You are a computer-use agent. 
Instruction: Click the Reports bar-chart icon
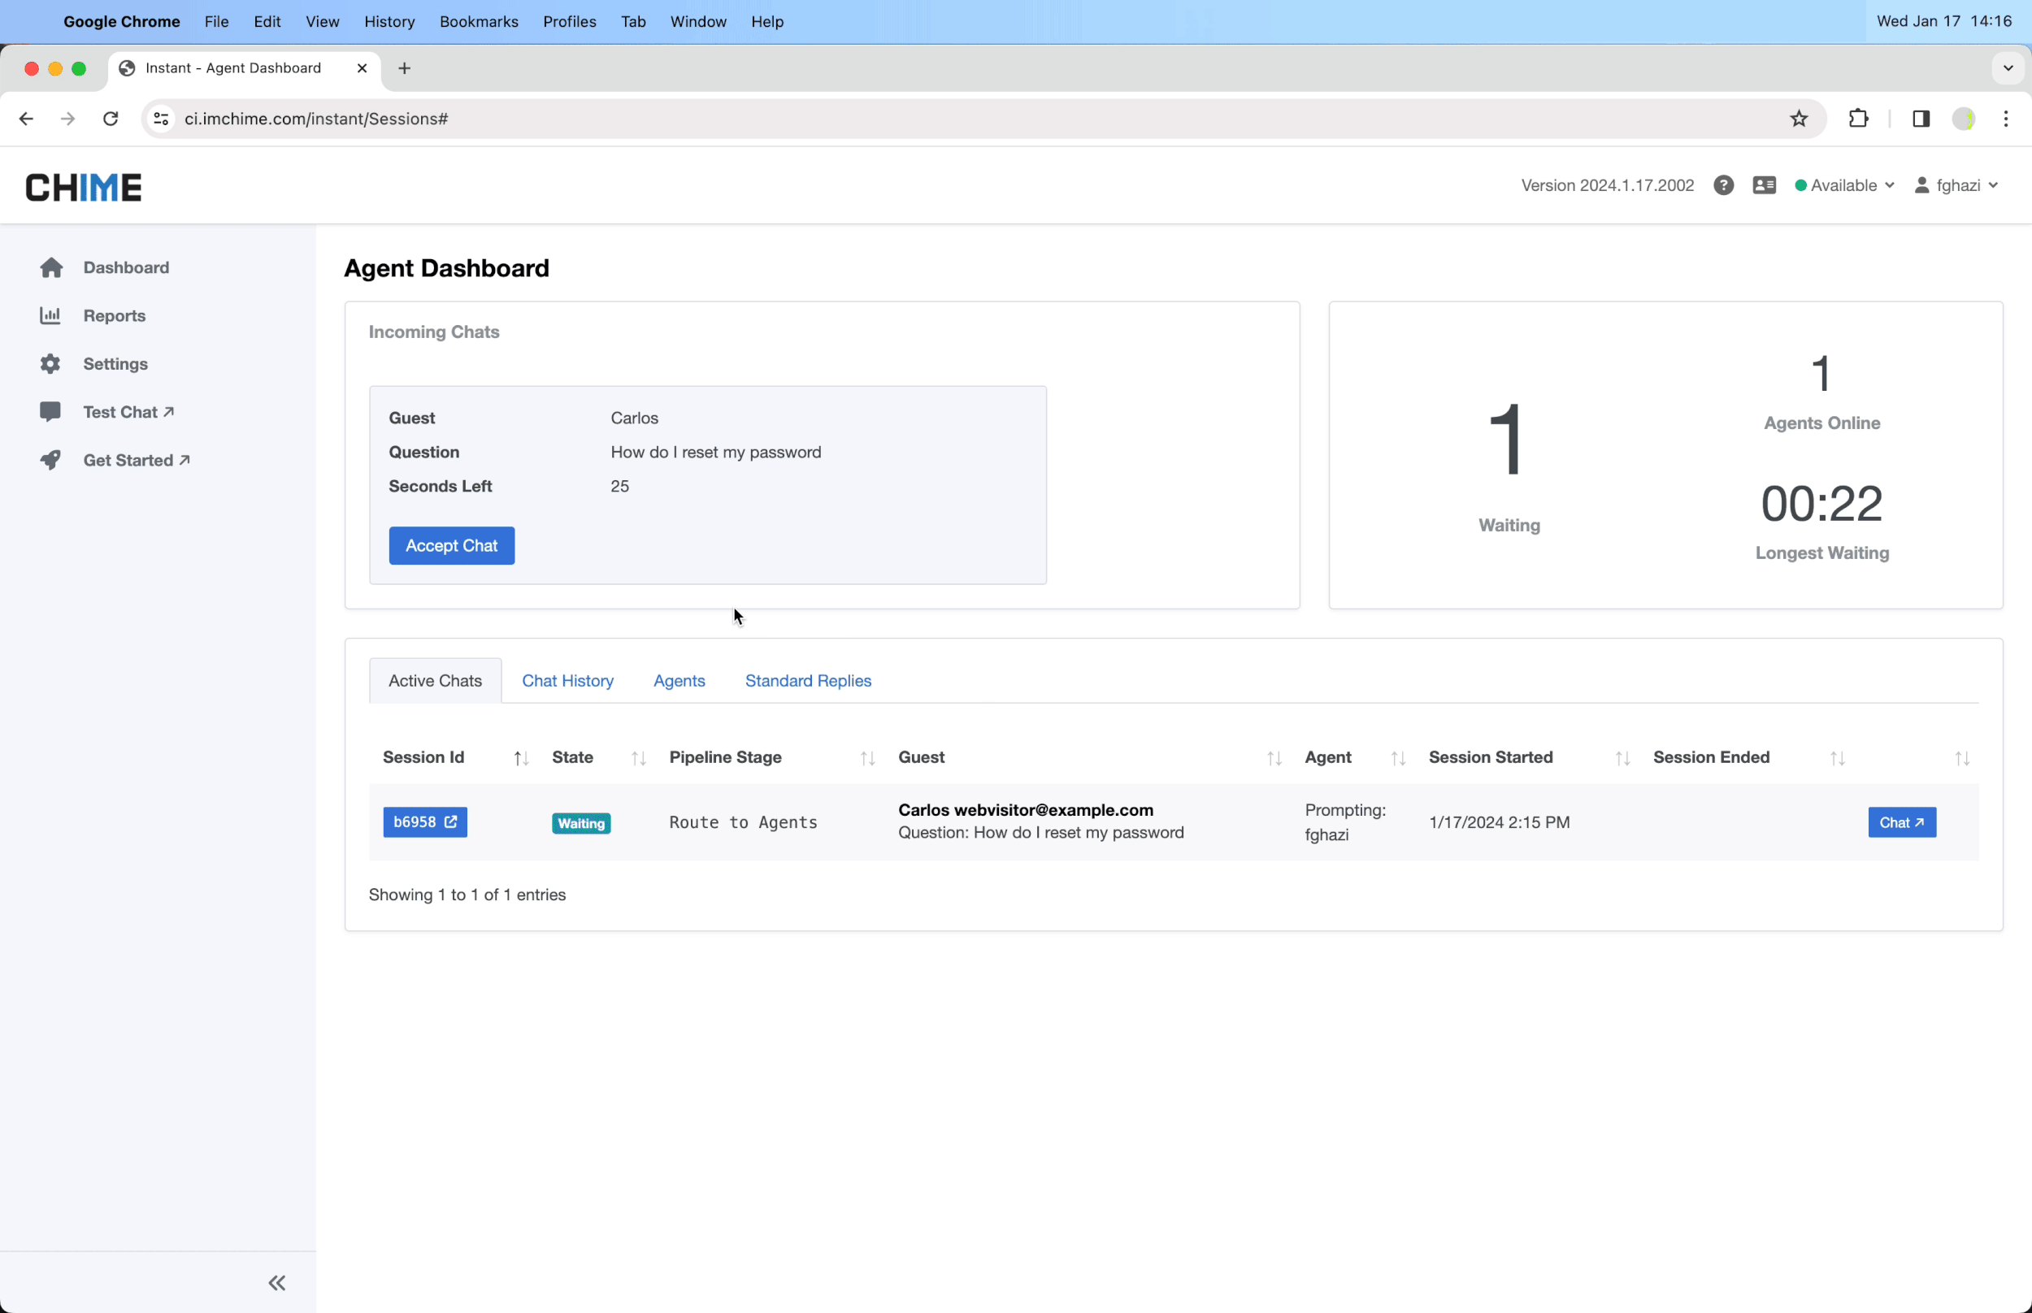(x=50, y=315)
